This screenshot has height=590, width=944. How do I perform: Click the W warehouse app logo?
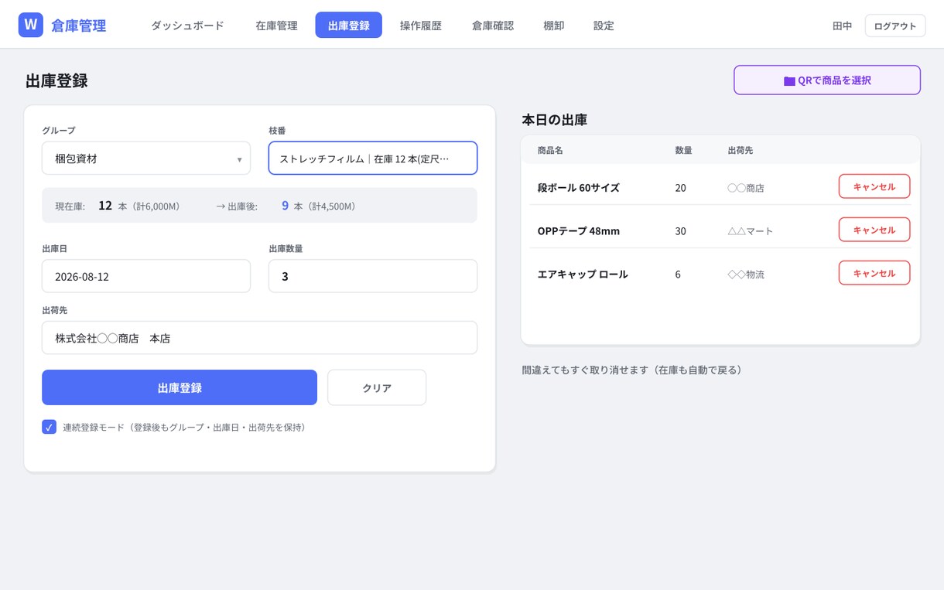click(31, 25)
